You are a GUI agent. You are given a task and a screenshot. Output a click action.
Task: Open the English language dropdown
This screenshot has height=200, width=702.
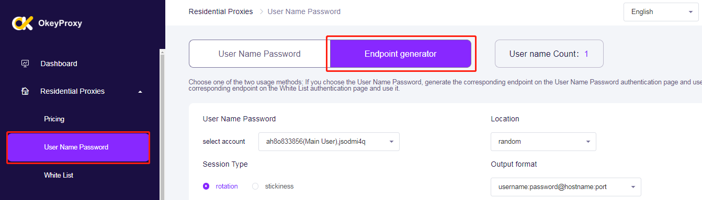pyautogui.click(x=661, y=12)
